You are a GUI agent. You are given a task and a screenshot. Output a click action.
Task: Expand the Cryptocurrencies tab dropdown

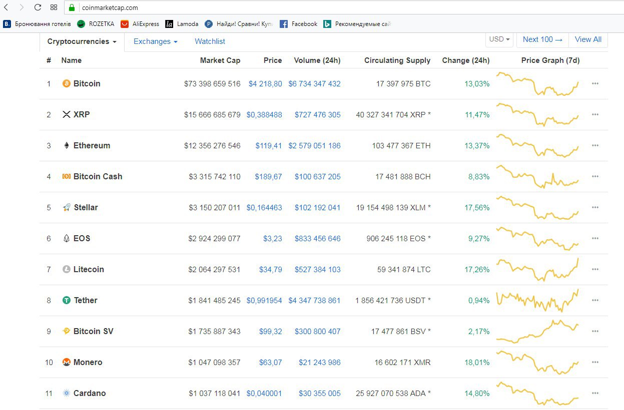[x=82, y=41]
